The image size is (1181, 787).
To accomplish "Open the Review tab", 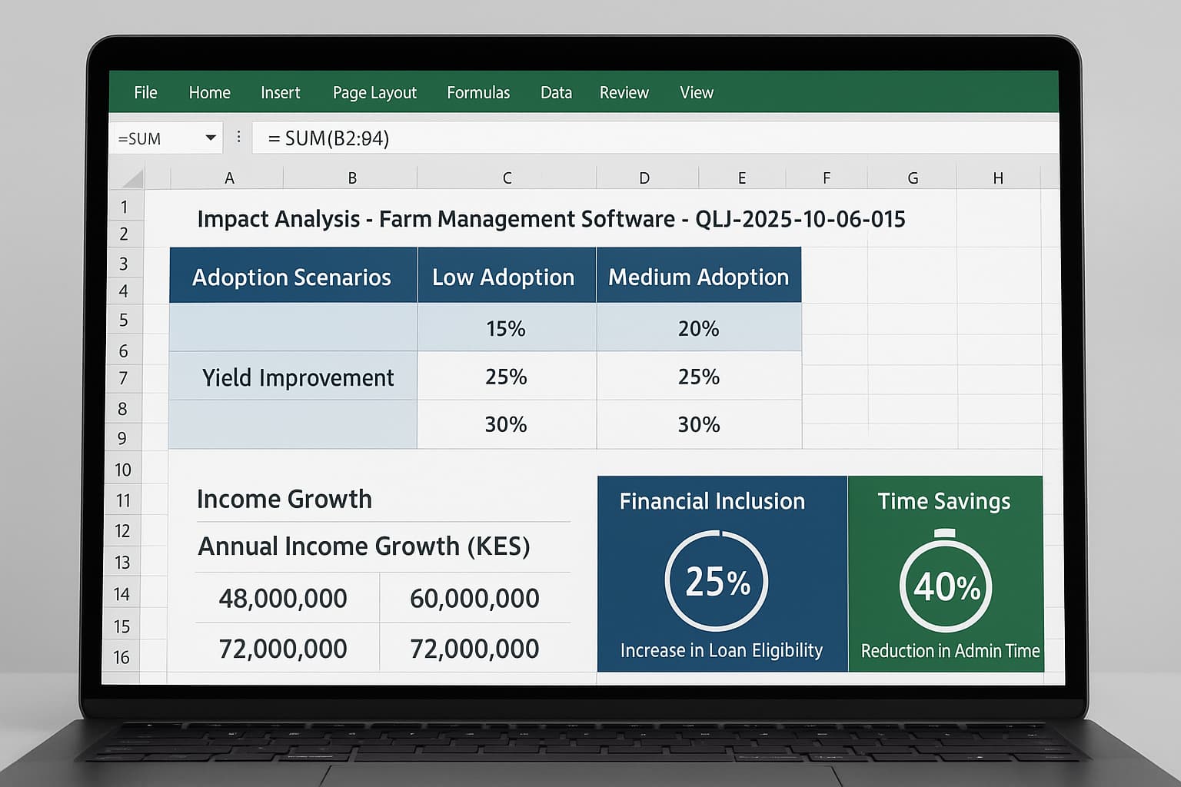I will pos(624,93).
